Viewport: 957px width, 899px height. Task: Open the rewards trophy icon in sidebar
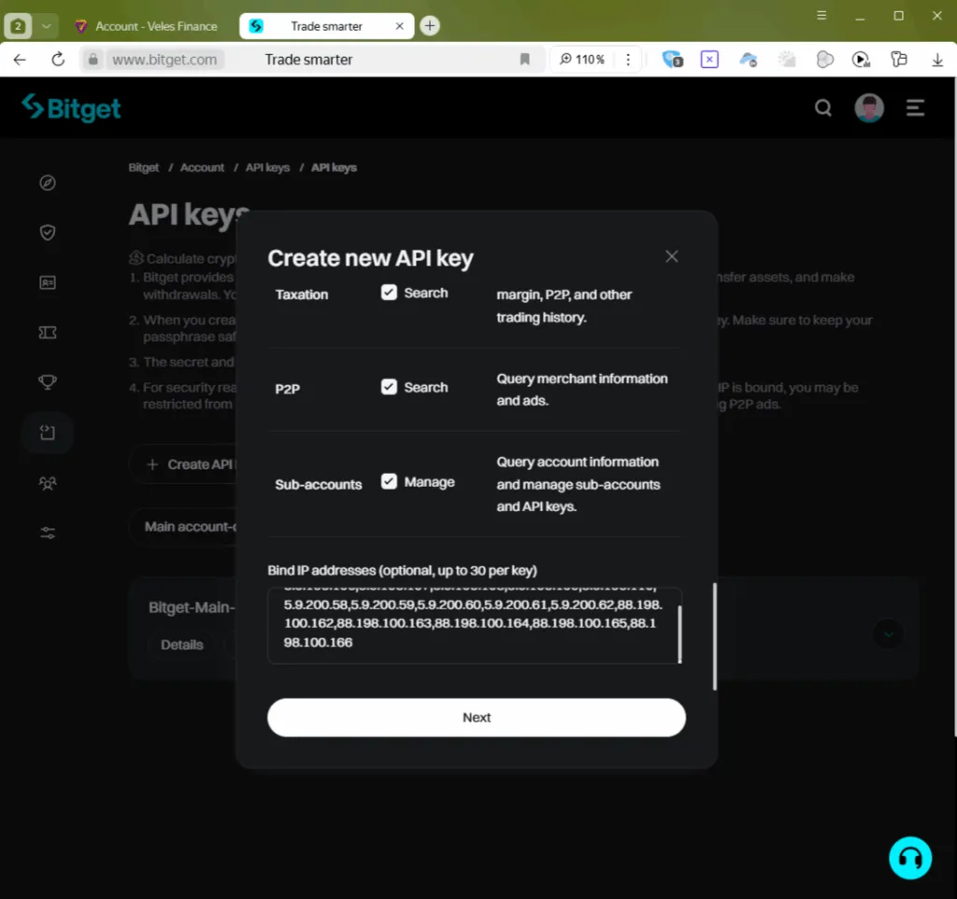click(47, 381)
